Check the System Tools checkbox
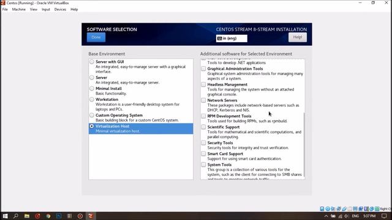392x220 pixels. (203, 164)
